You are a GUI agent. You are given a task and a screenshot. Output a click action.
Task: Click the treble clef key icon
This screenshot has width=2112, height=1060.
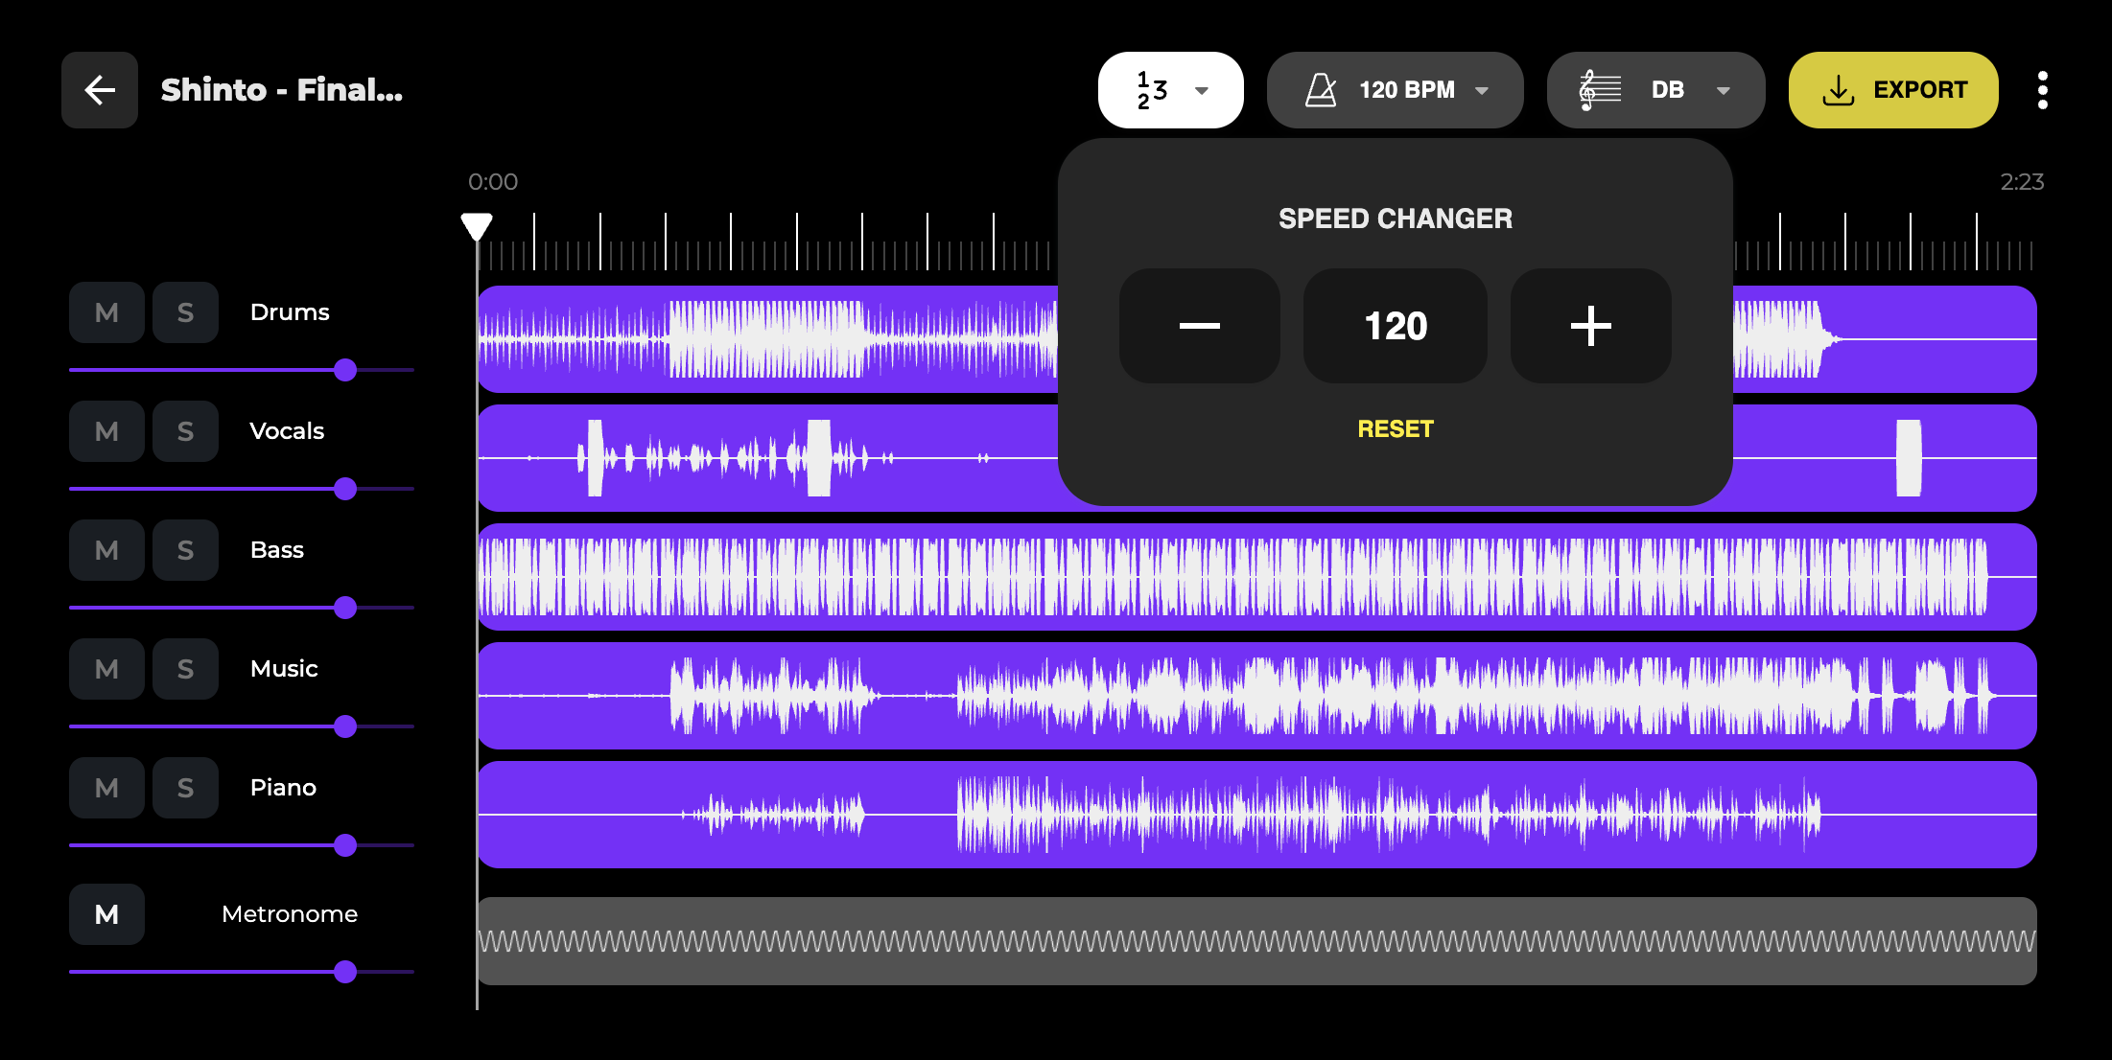point(1599,90)
